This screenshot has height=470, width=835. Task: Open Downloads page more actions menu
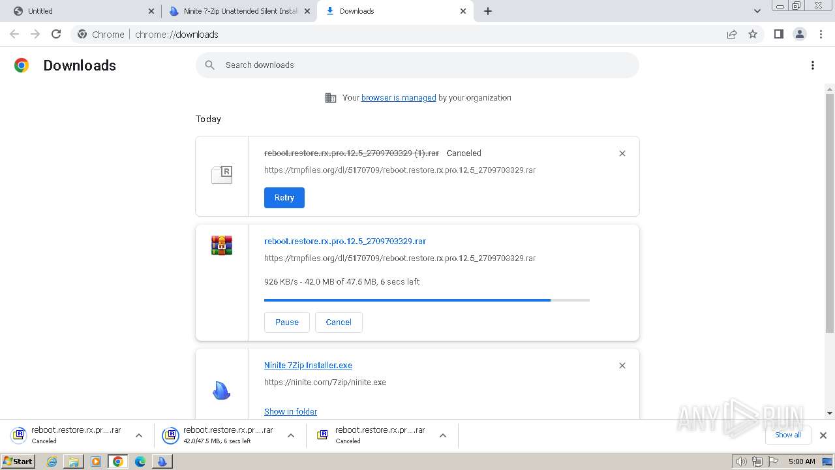click(812, 65)
